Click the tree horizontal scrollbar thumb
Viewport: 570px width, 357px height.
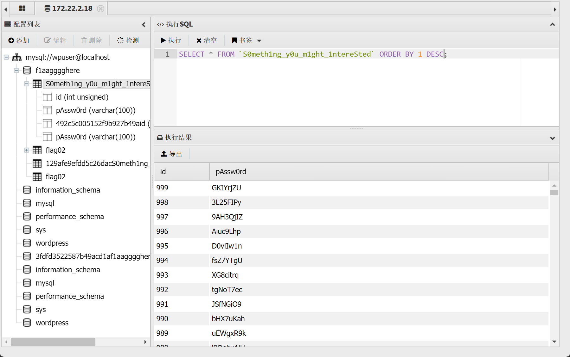[x=53, y=342]
